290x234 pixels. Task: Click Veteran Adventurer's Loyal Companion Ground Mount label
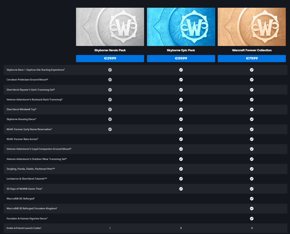click(x=39, y=149)
